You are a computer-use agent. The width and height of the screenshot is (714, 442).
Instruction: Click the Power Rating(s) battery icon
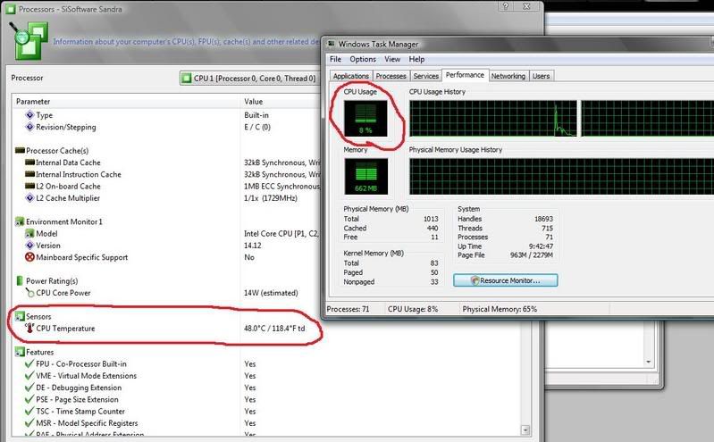20,280
